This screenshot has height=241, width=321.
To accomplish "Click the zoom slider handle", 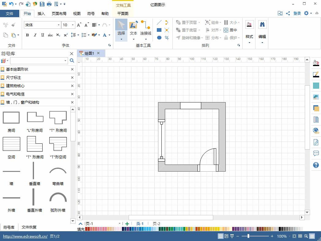I will 248,236.
